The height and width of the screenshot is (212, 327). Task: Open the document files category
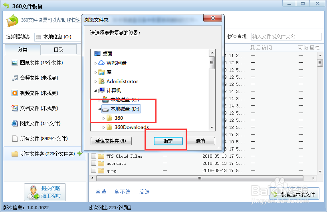click(35, 108)
